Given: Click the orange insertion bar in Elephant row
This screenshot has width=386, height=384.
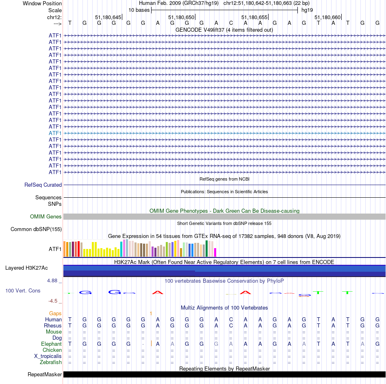Looking at the screenshot, I should tap(151, 344).
